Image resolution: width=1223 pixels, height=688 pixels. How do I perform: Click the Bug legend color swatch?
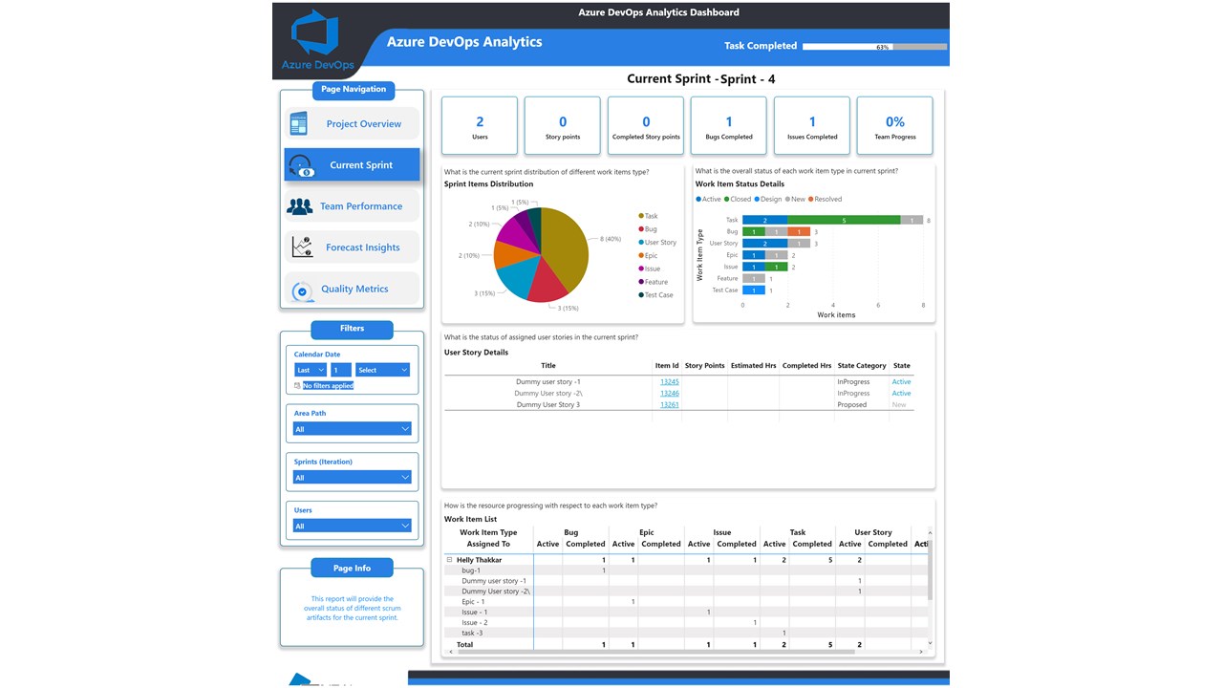pos(641,229)
